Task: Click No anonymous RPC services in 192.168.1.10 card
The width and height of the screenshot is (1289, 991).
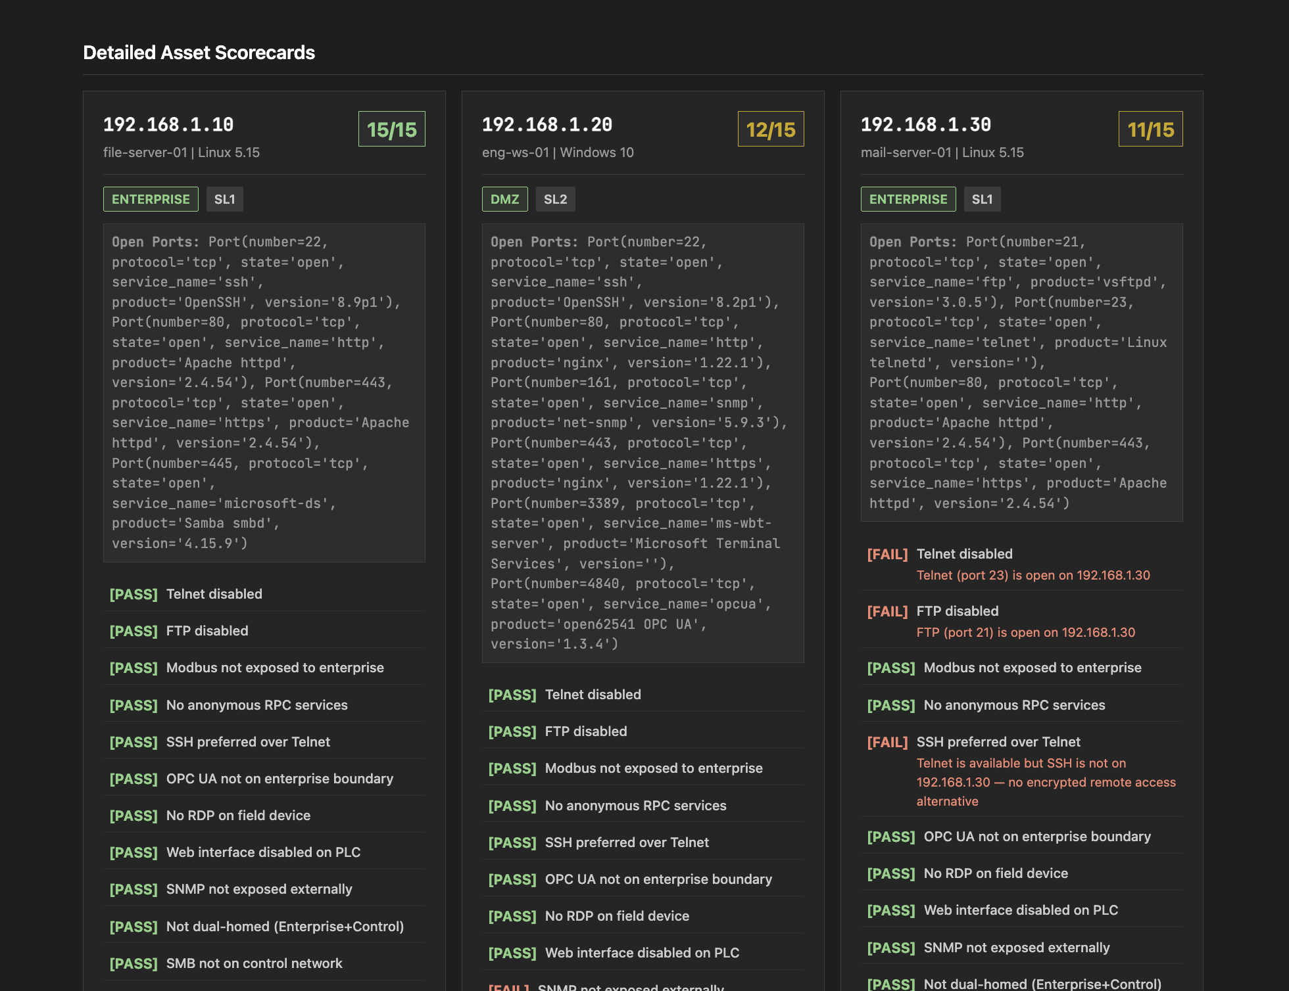Action: point(264,705)
